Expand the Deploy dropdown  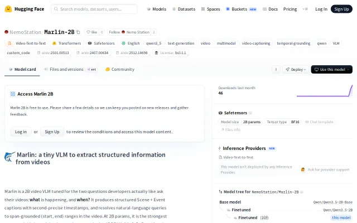click(x=296, y=69)
